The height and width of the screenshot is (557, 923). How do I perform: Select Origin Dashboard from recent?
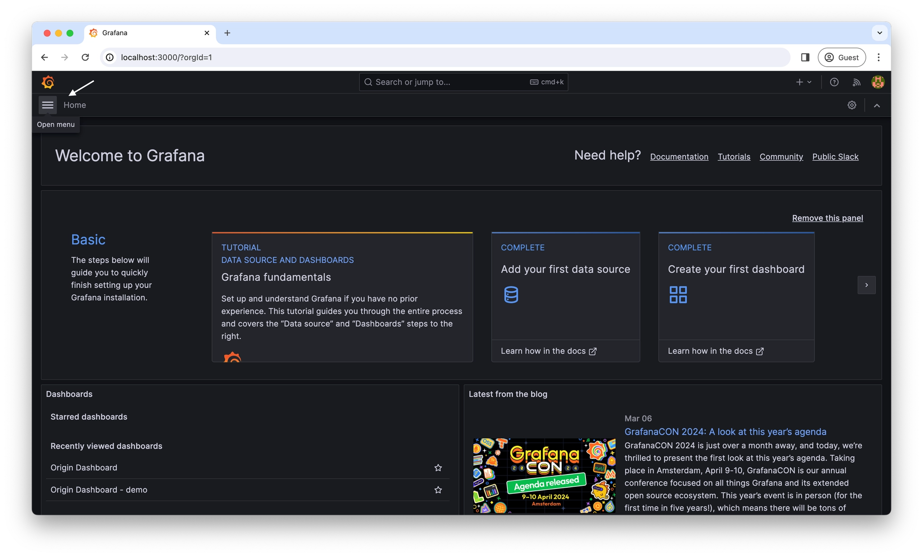point(84,467)
